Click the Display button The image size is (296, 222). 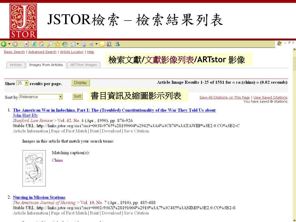tap(80, 83)
